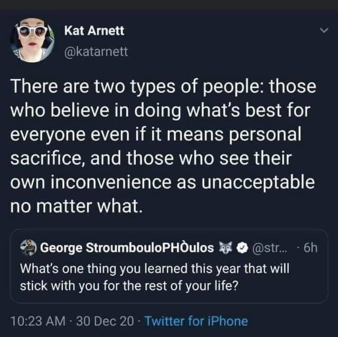Image resolution: width=338 pixels, height=337 pixels.
Task: Expand the tweet options chevron
Action: (325, 32)
